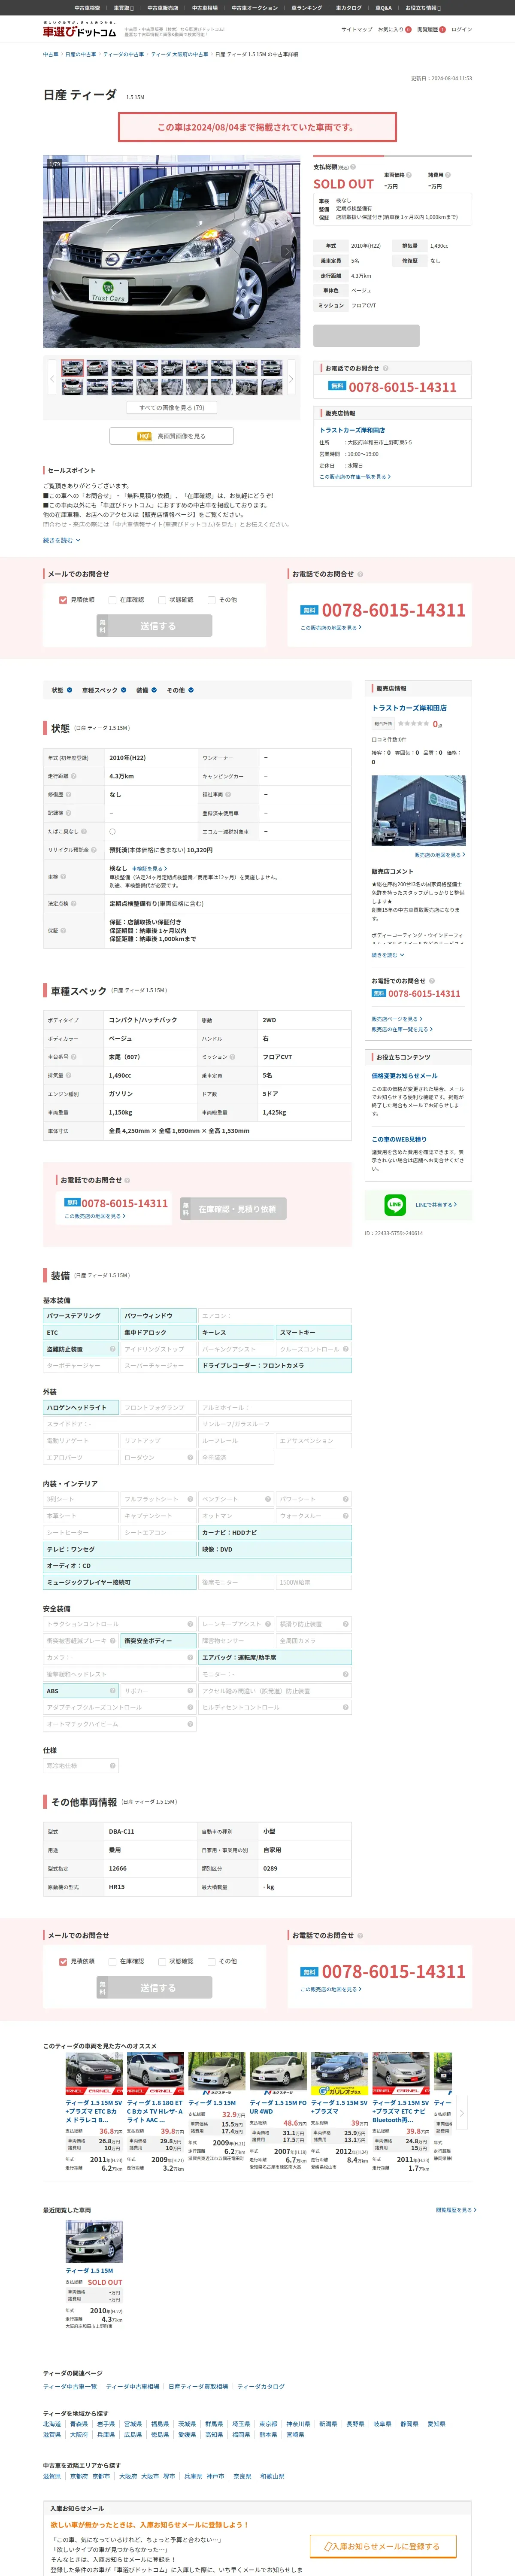Viewport: 515px width, 2576px height.
Task: Click the help icon beside 支払総額
Action: tap(353, 167)
